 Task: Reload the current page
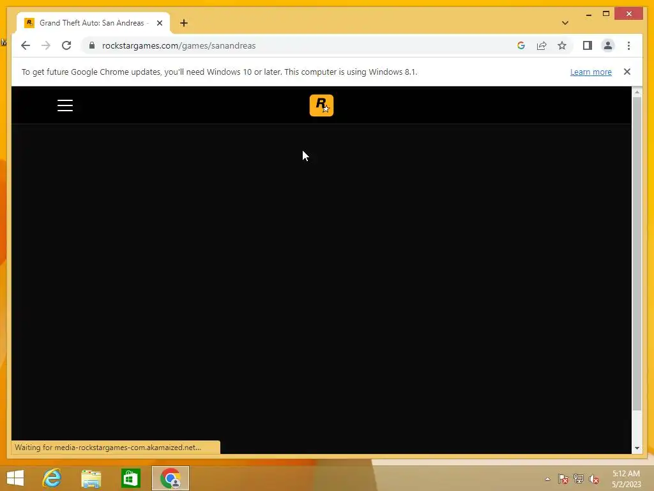(x=66, y=45)
